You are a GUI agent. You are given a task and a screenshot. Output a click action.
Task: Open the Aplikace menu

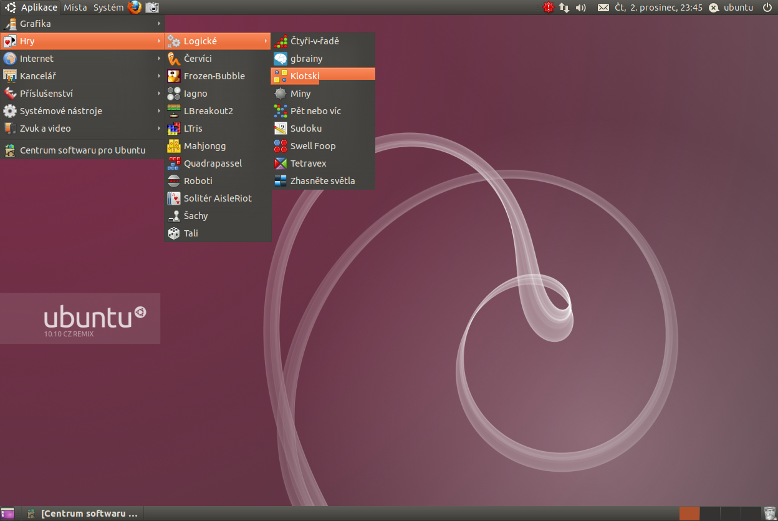coord(39,7)
